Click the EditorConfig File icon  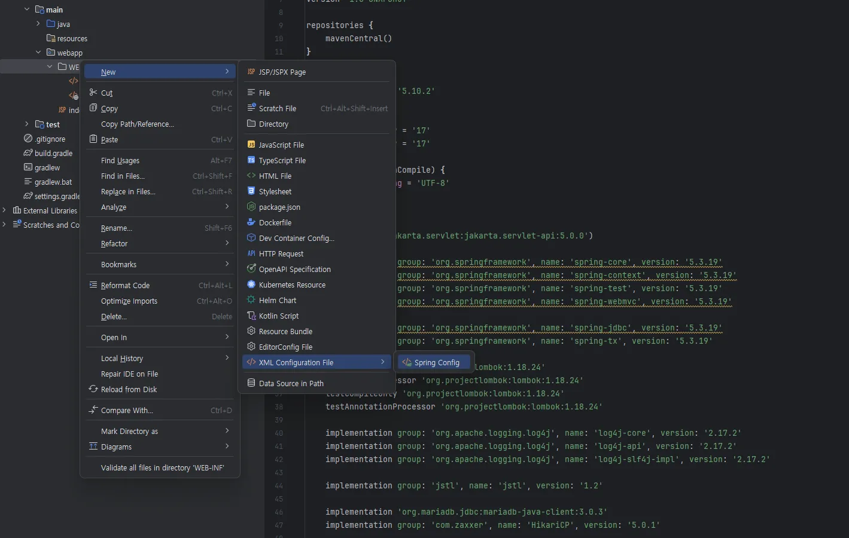[251, 347]
